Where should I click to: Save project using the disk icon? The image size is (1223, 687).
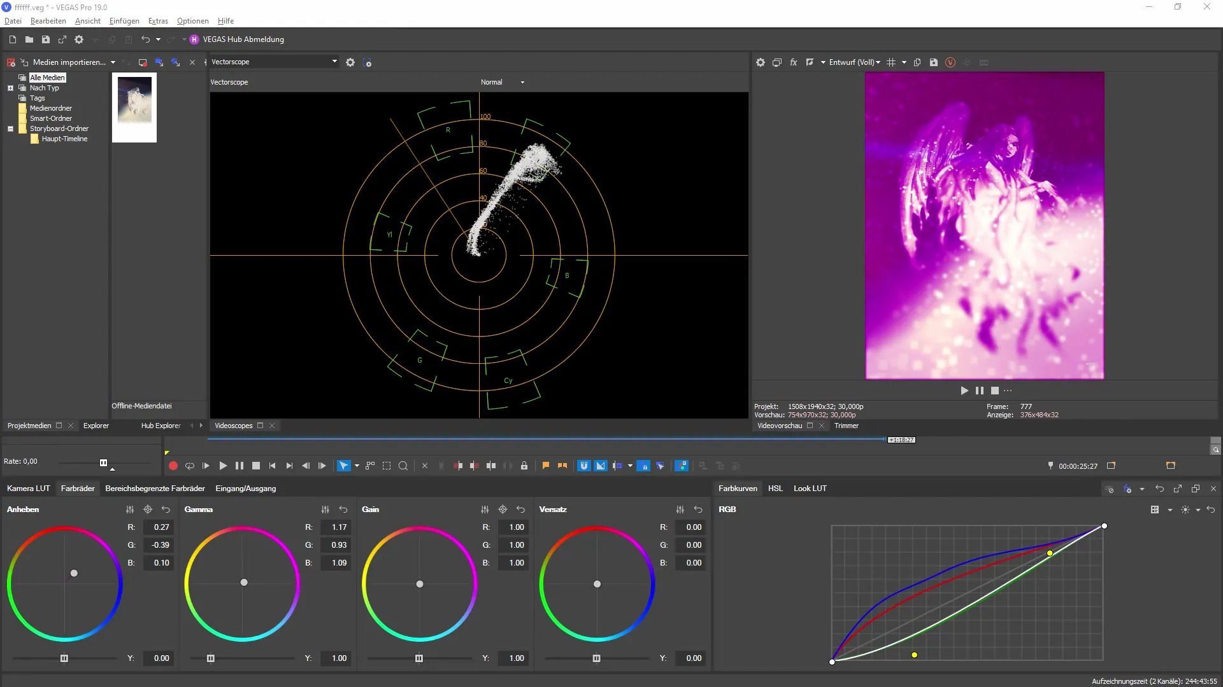click(45, 39)
